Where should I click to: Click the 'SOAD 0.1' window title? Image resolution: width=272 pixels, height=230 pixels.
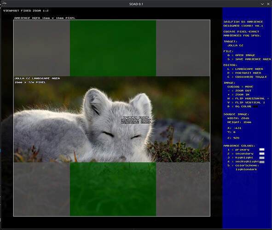pos(136,4)
